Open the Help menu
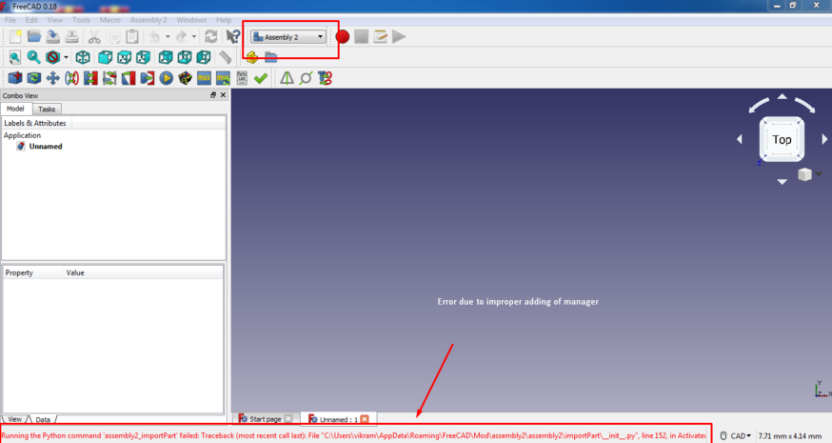Screen dimensions: 832x443 pos(224,20)
